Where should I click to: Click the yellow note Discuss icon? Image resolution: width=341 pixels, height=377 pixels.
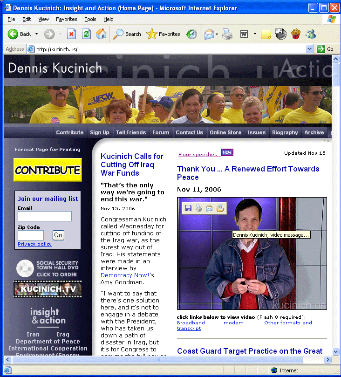pyautogui.click(x=266, y=34)
